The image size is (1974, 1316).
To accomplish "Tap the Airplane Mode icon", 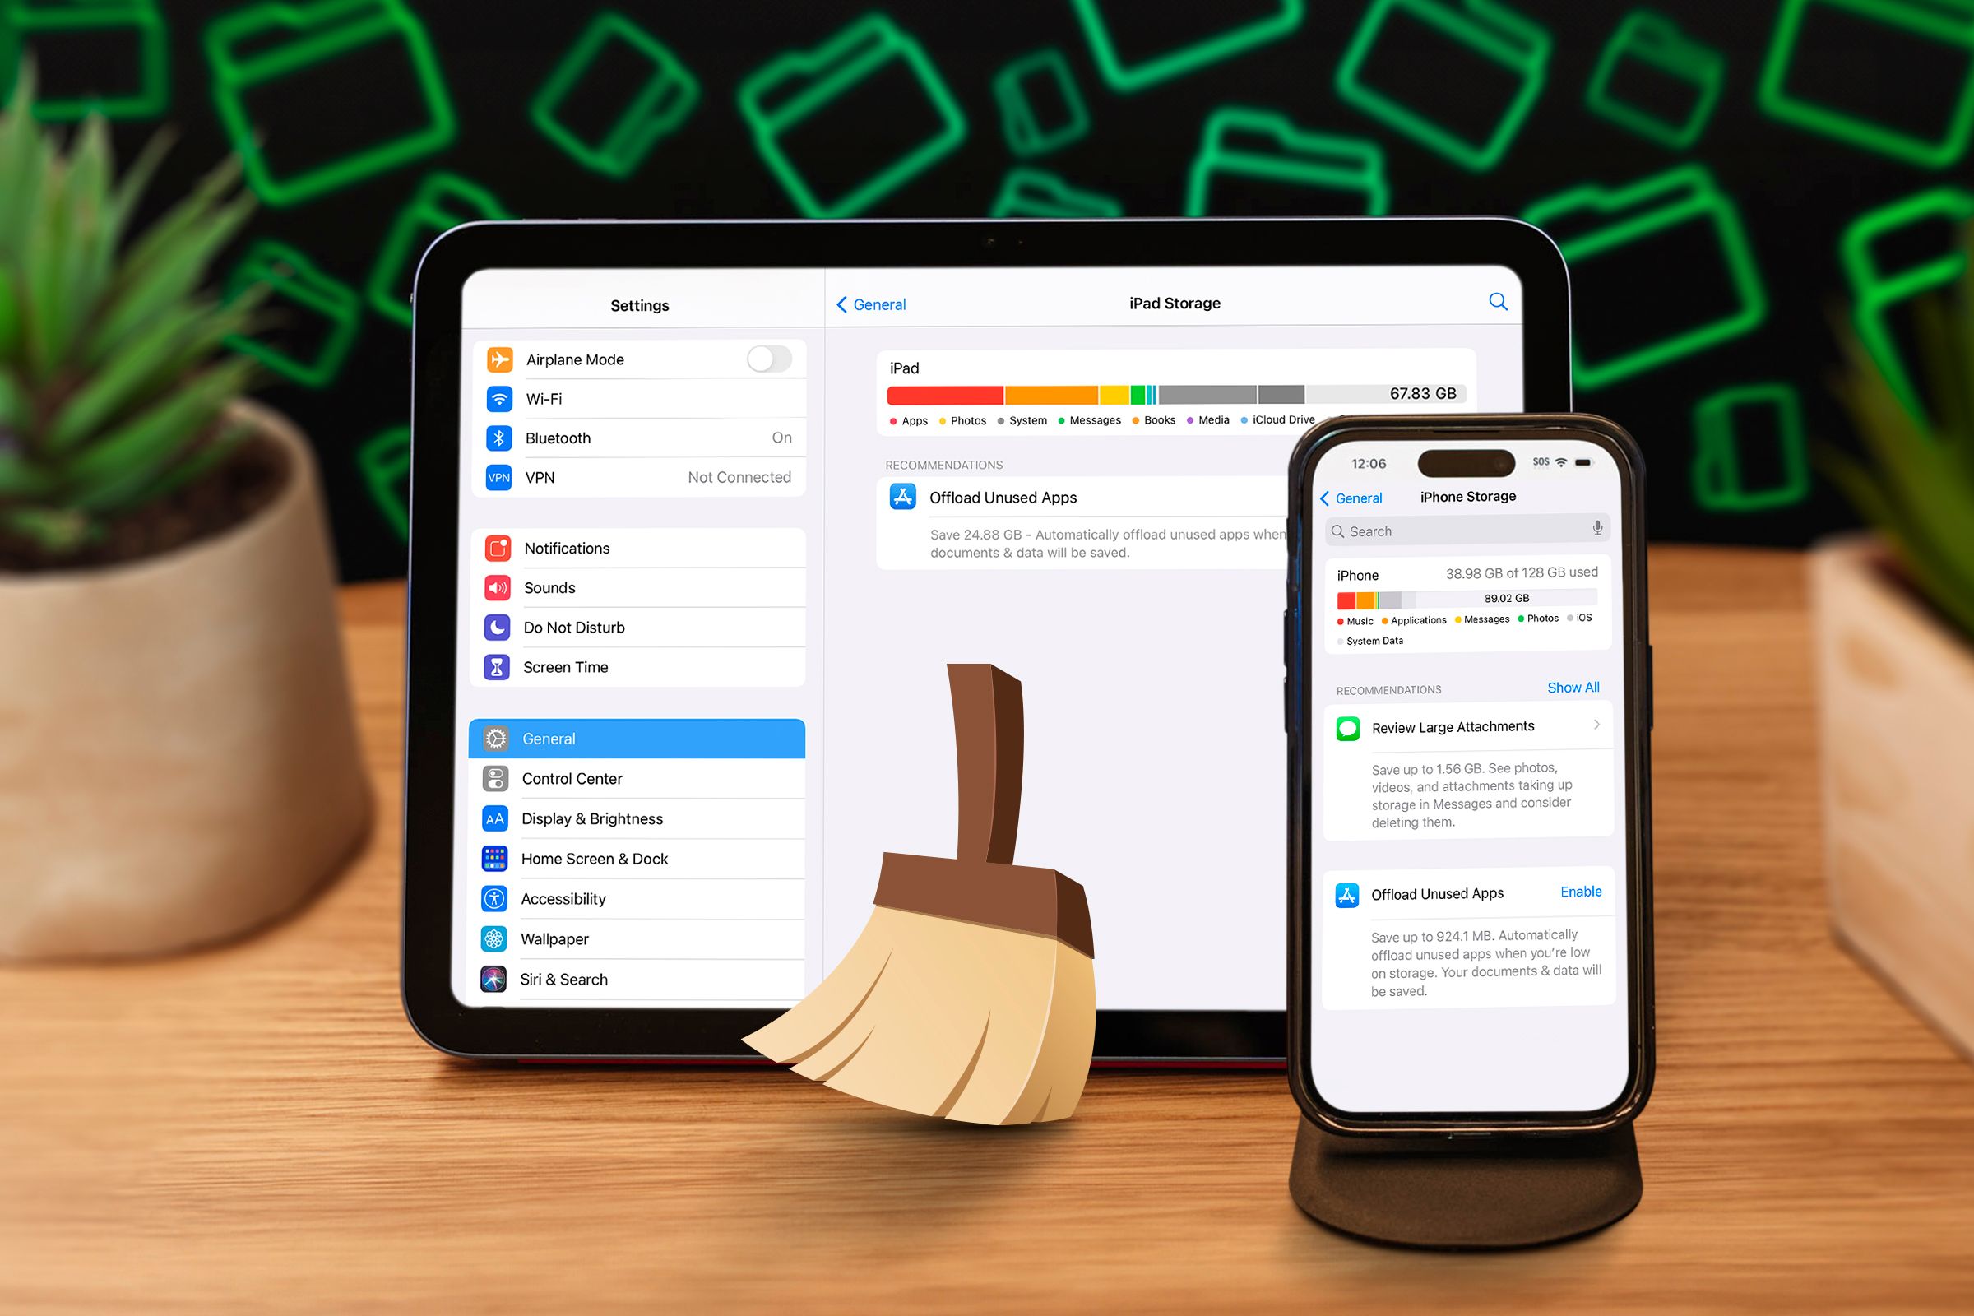I will pyautogui.click(x=498, y=357).
